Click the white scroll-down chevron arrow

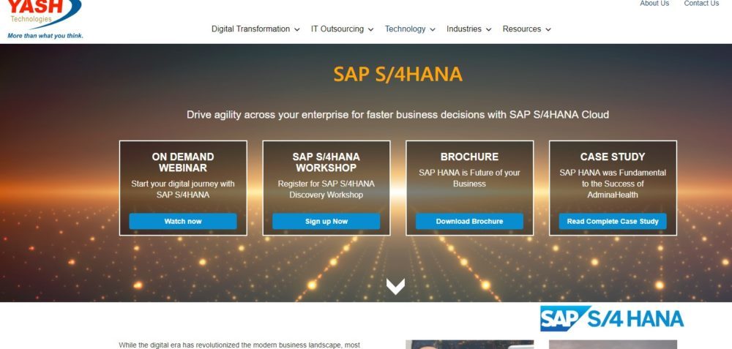tap(395, 286)
